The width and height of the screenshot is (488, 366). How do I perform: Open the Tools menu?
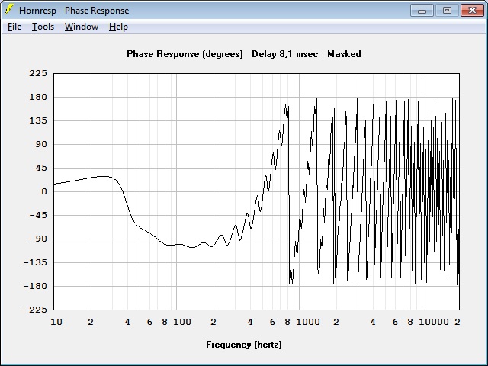(43, 27)
